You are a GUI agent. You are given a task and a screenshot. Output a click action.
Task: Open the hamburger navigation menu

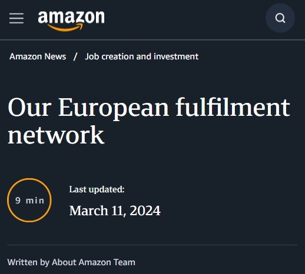[16, 18]
